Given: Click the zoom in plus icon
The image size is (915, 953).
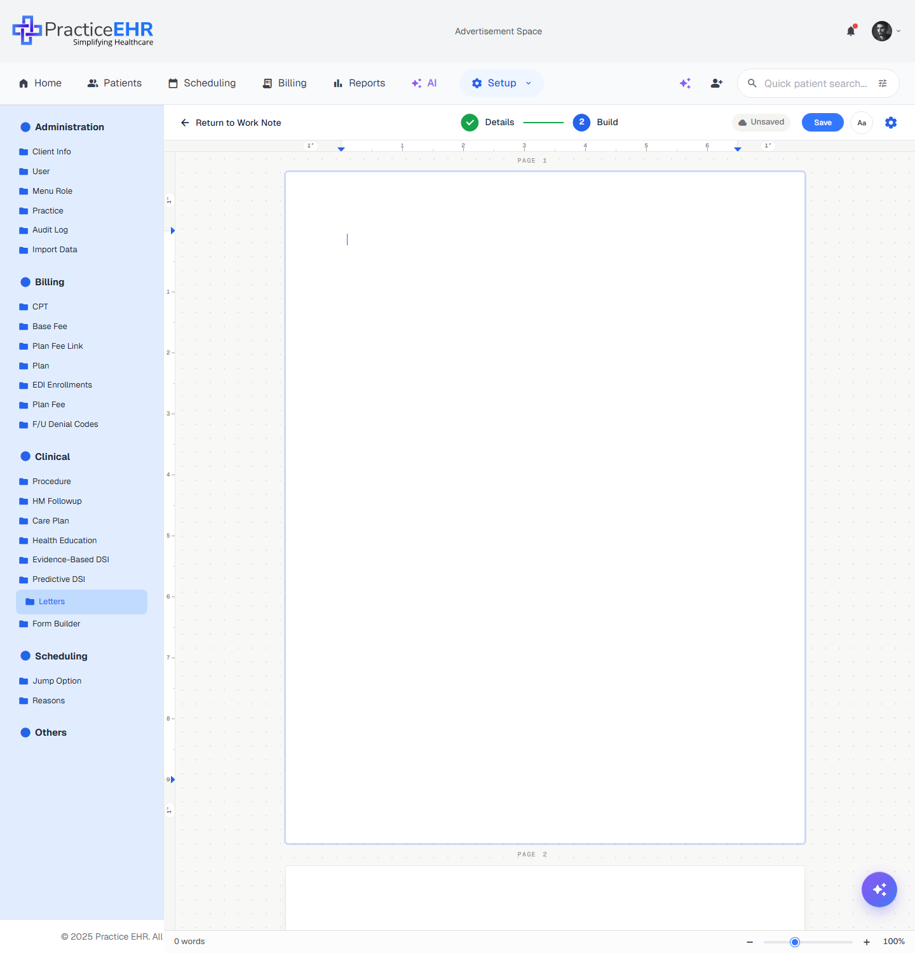Looking at the screenshot, I should tap(867, 942).
